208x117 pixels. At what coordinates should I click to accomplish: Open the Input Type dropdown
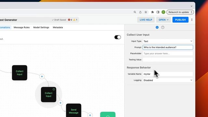point(168,41)
